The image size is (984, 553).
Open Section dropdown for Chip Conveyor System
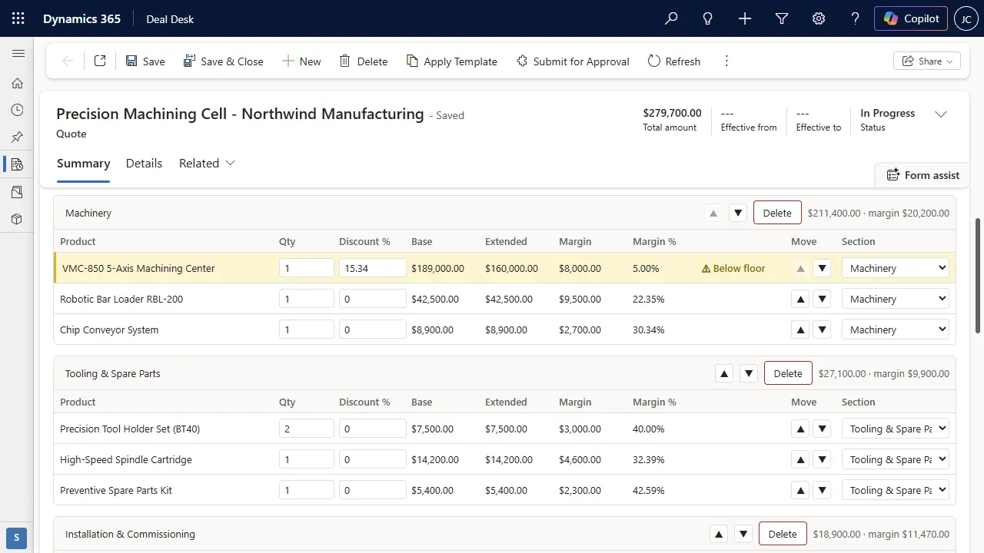(x=896, y=329)
